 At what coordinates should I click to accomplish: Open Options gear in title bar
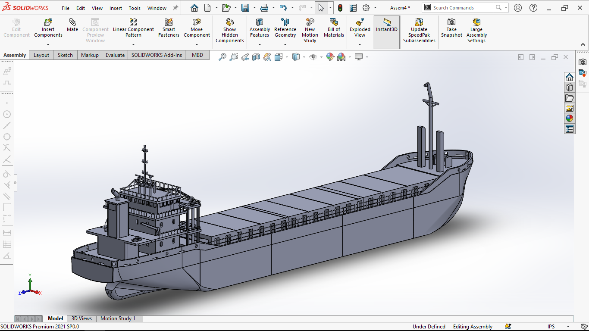coord(366,8)
